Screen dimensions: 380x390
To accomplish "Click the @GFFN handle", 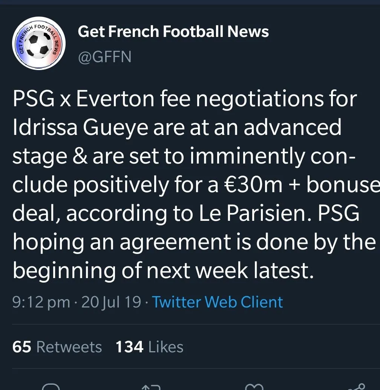I will [x=104, y=57].
